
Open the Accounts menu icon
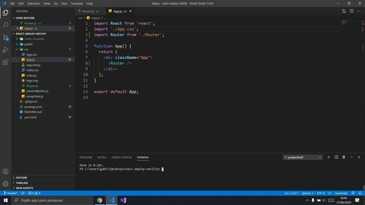(x=6, y=171)
